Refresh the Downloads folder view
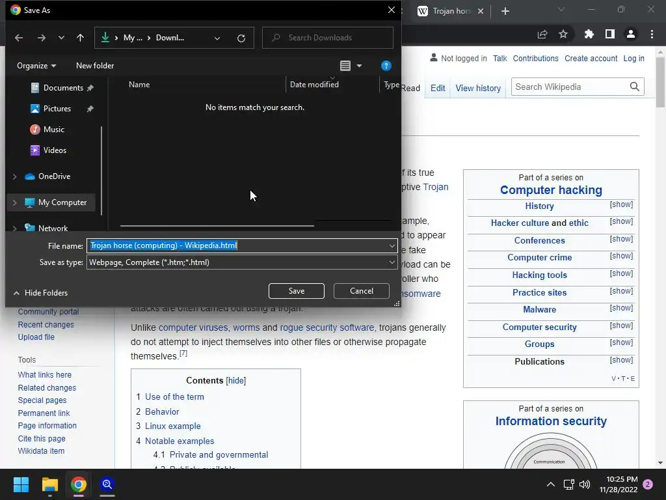Image resolution: width=666 pixels, height=500 pixels. tap(241, 38)
